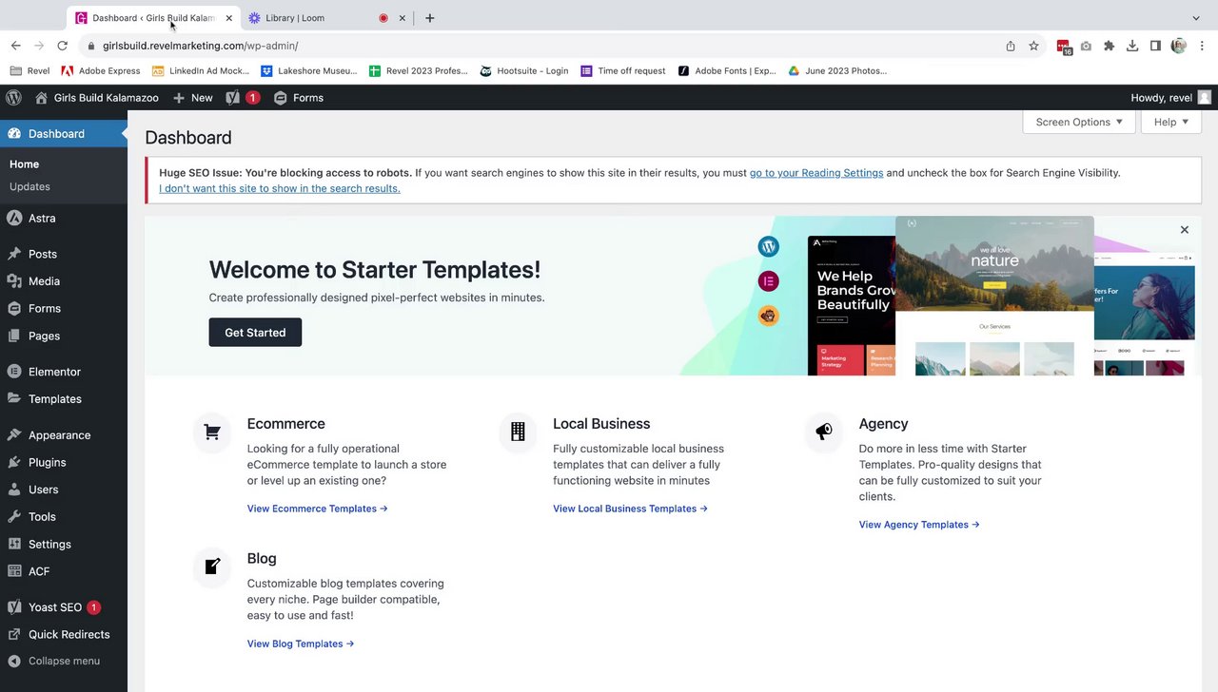Open the Yoast icon in admin bar
Screen dimensions: 1218x692
pyautogui.click(x=233, y=97)
